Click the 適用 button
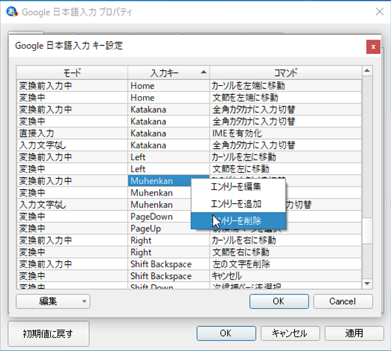The width and height of the screenshot is (391, 351). [354, 333]
